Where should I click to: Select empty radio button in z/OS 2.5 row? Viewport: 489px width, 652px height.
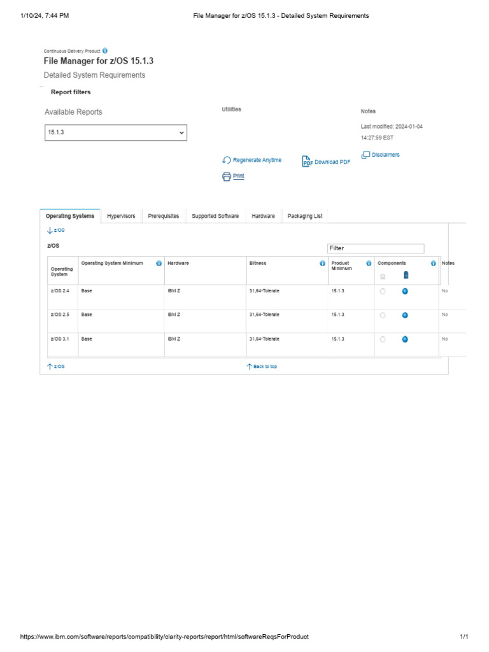(x=383, y=315)
